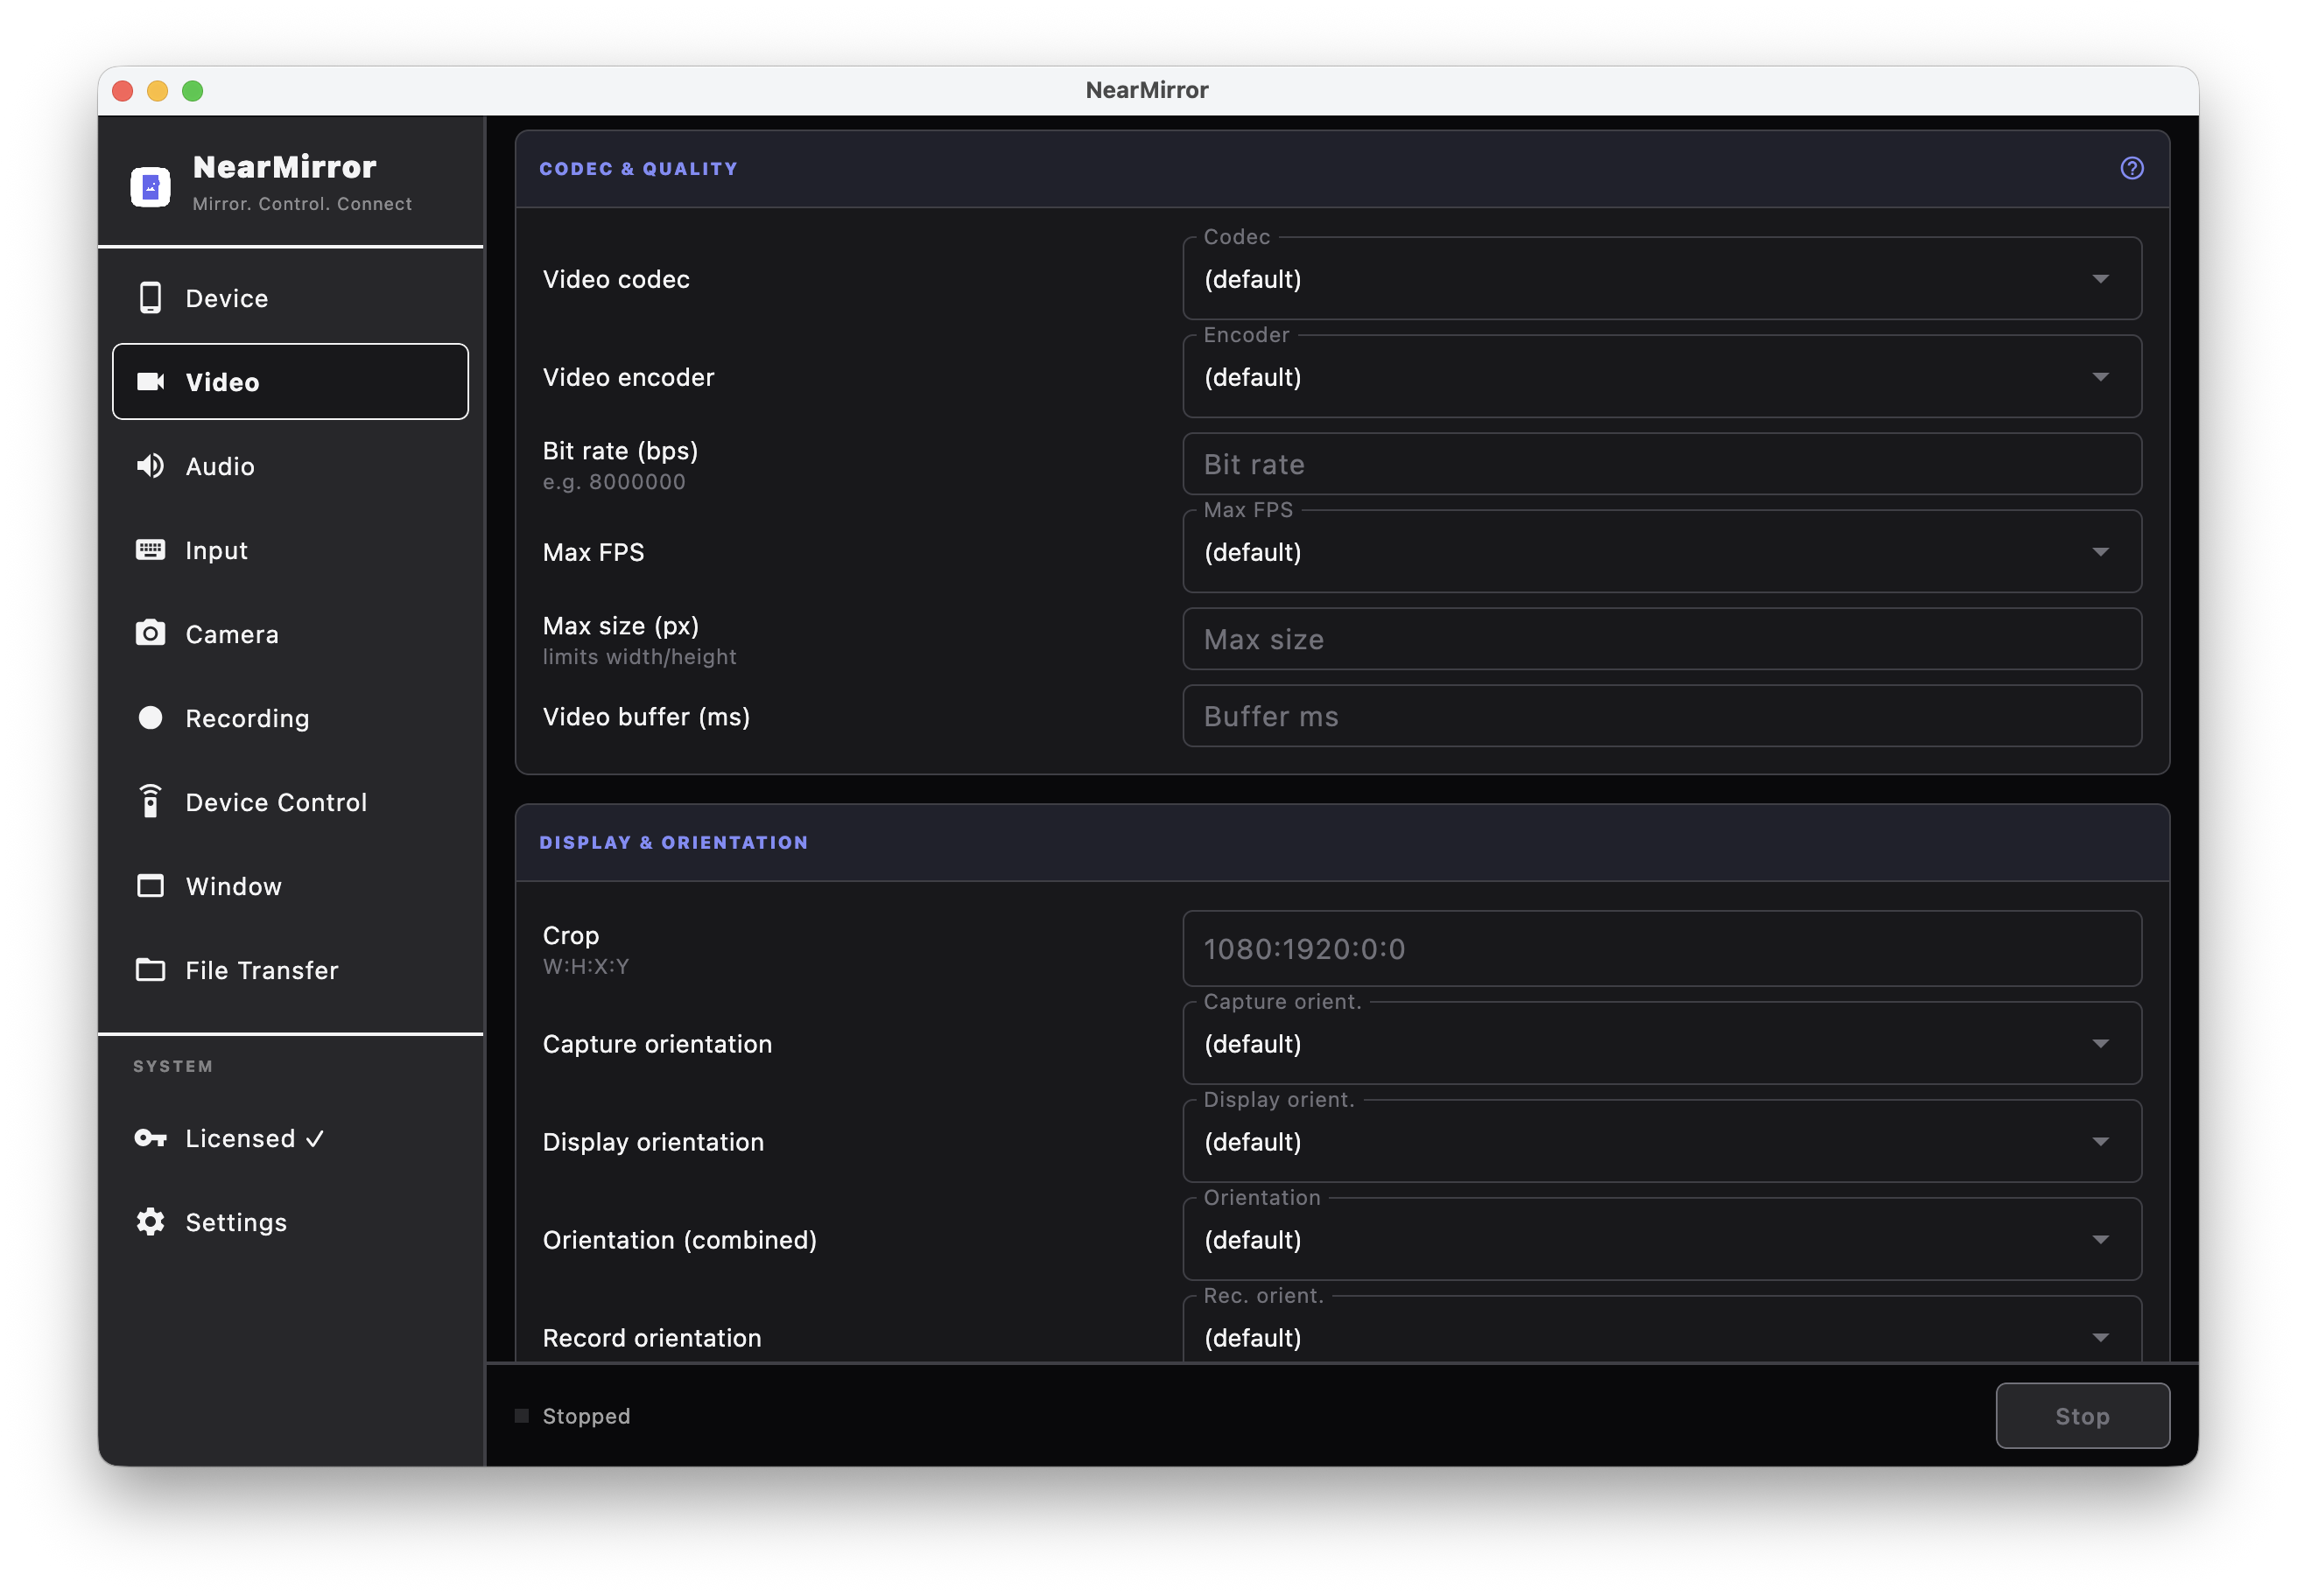Click the 'W:H:X:Y' hint text
Image resolution: width=2297 pixels, height=1596 pixels.
pyautogui.click(x=586, y=967)
